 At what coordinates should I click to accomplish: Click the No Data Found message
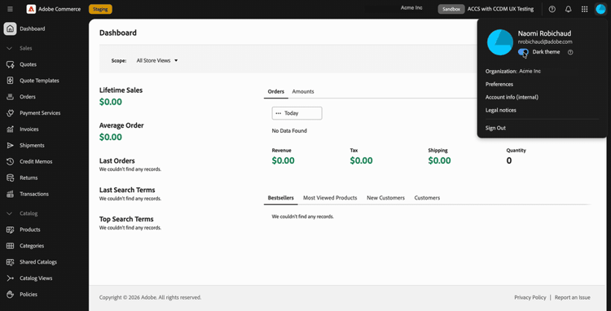pyautogui.click(x=289, y=131)
